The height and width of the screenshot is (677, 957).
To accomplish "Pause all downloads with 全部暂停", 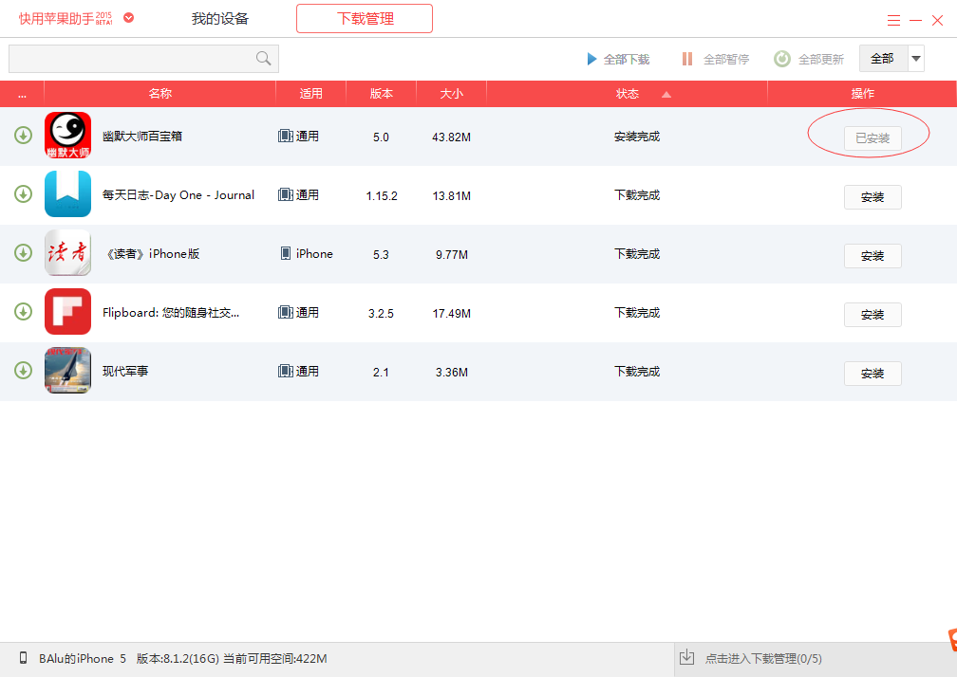I will coord(715,59).
